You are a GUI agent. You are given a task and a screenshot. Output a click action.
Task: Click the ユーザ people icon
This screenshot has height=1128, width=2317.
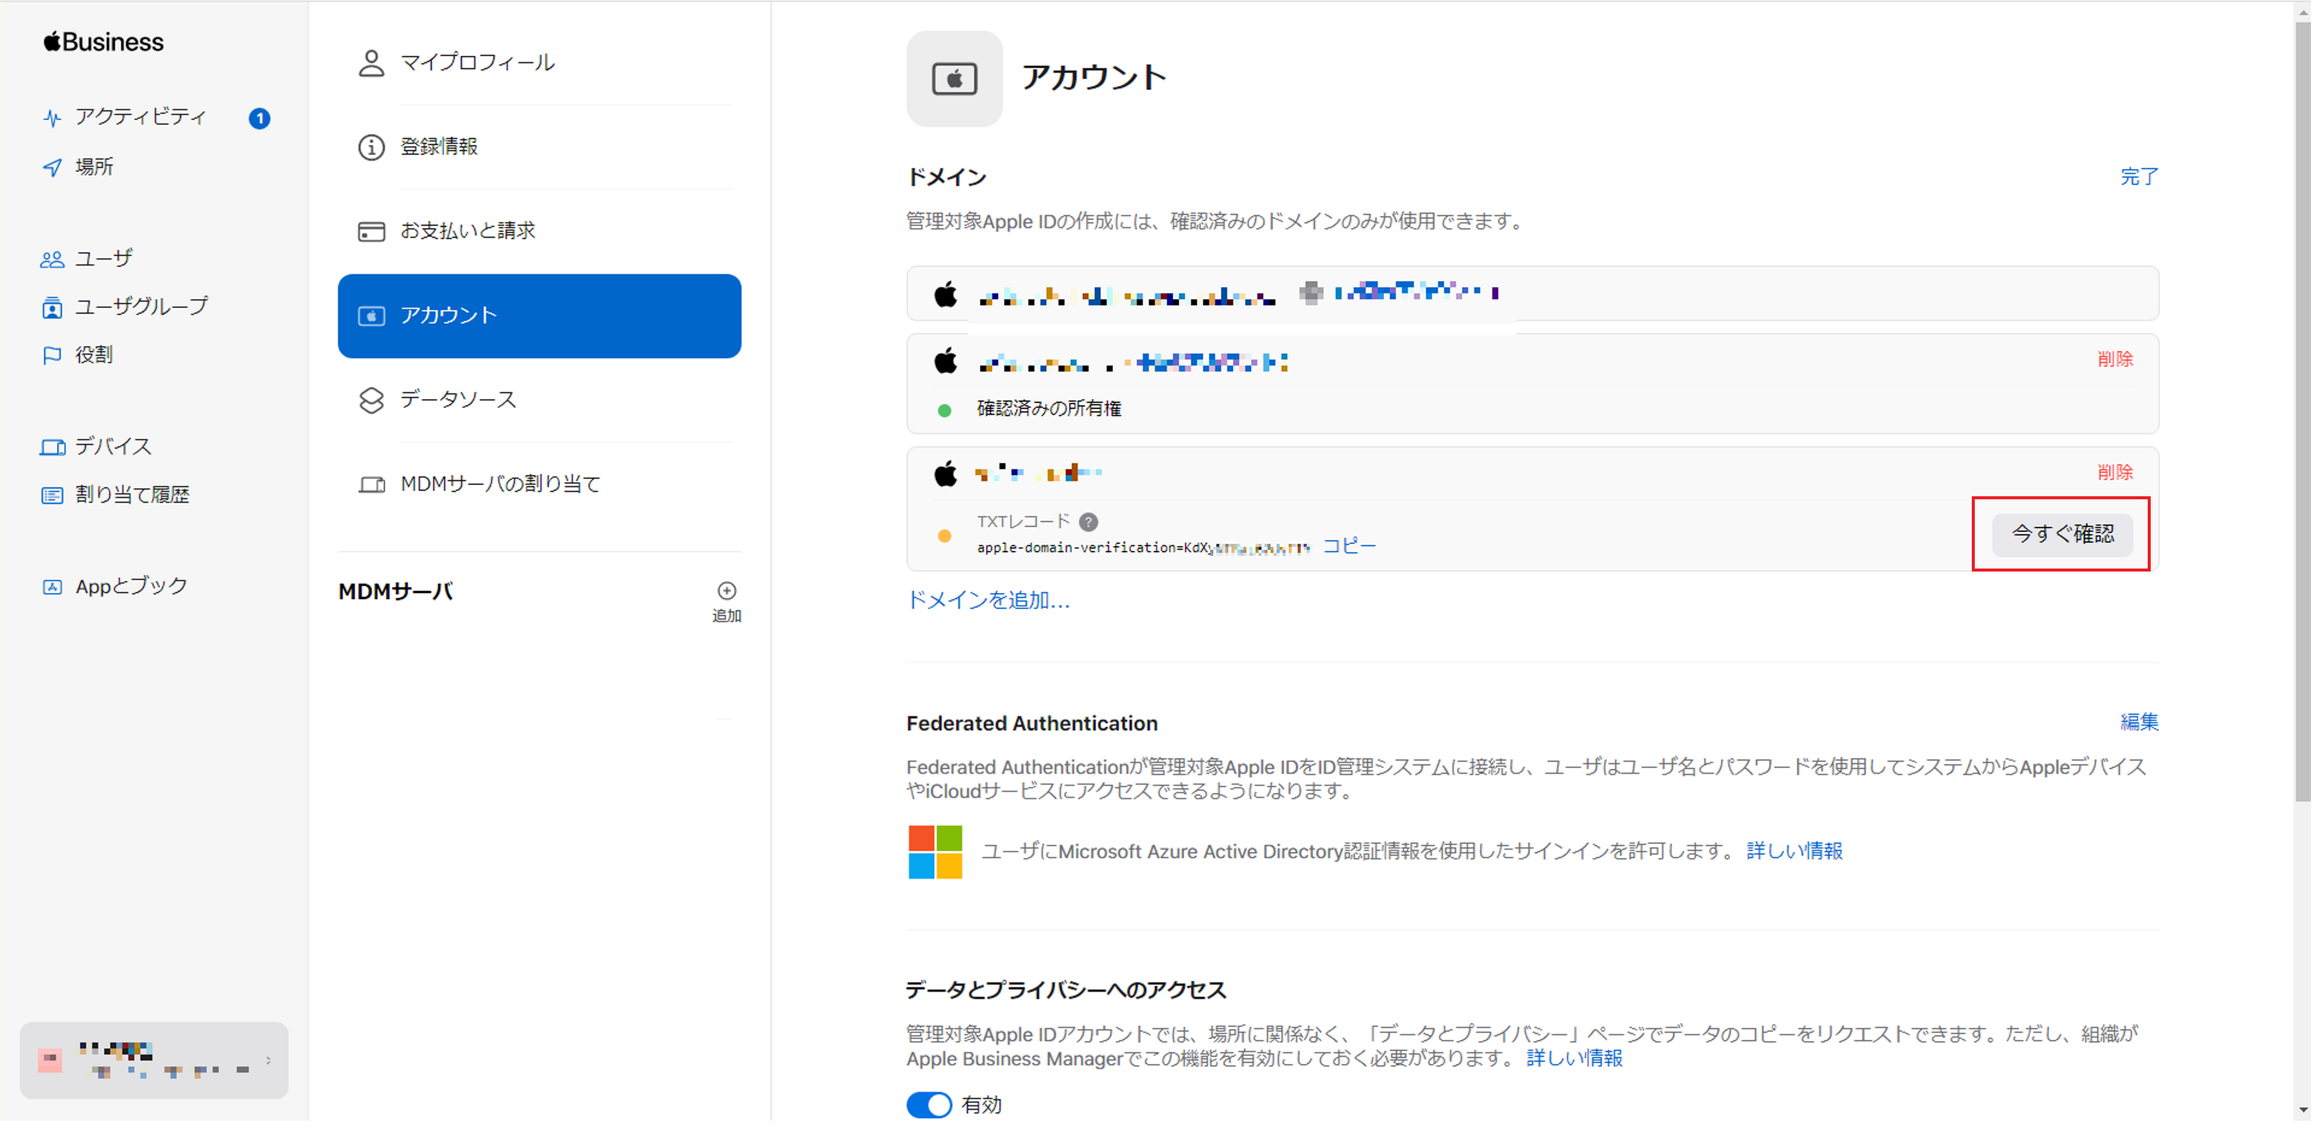[x=52, y=260]
